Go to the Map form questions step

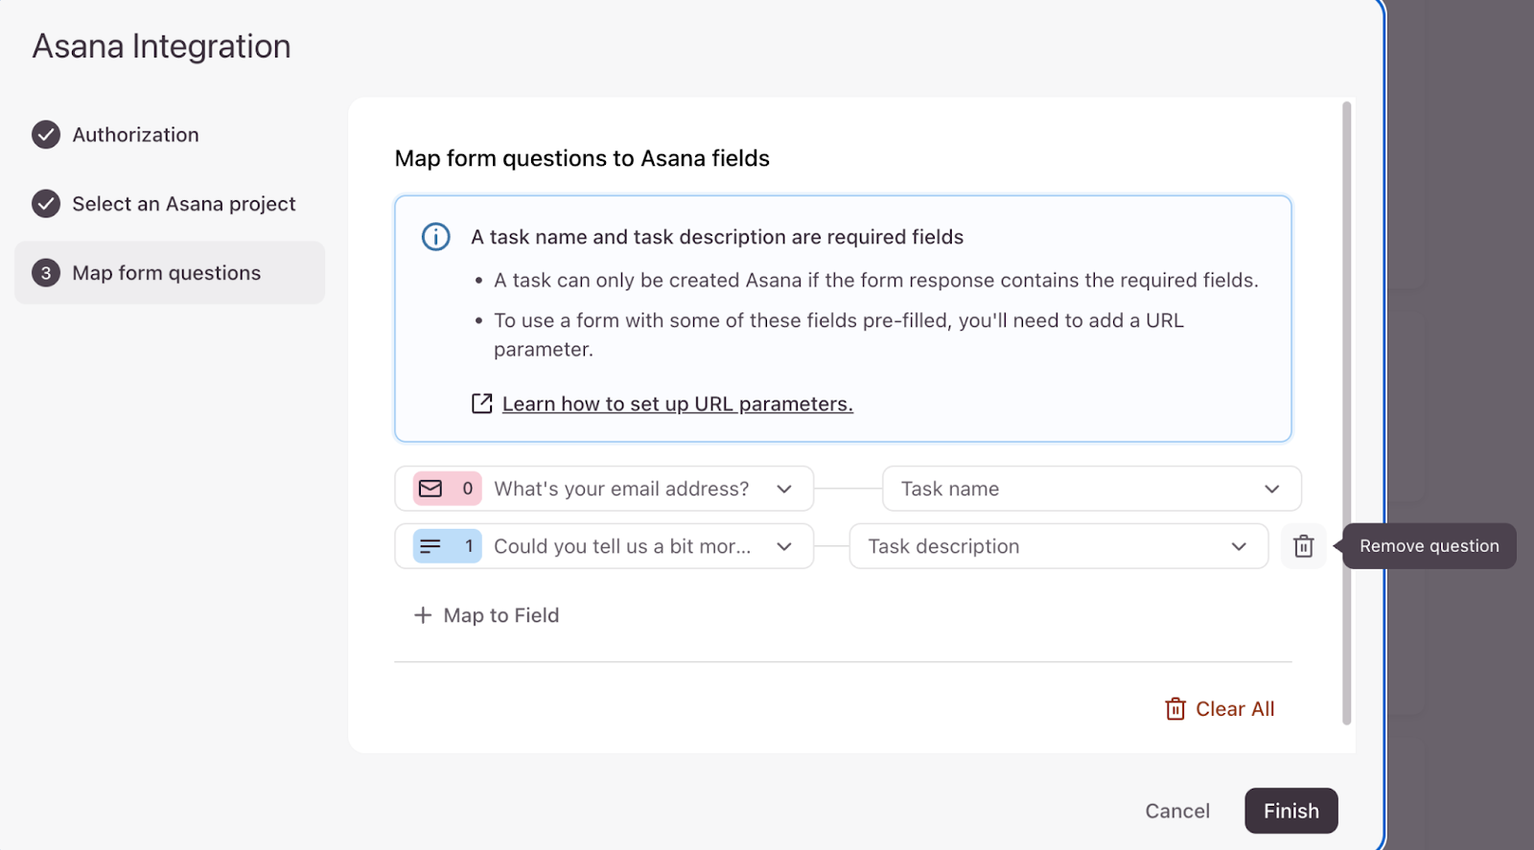point(167,273)
